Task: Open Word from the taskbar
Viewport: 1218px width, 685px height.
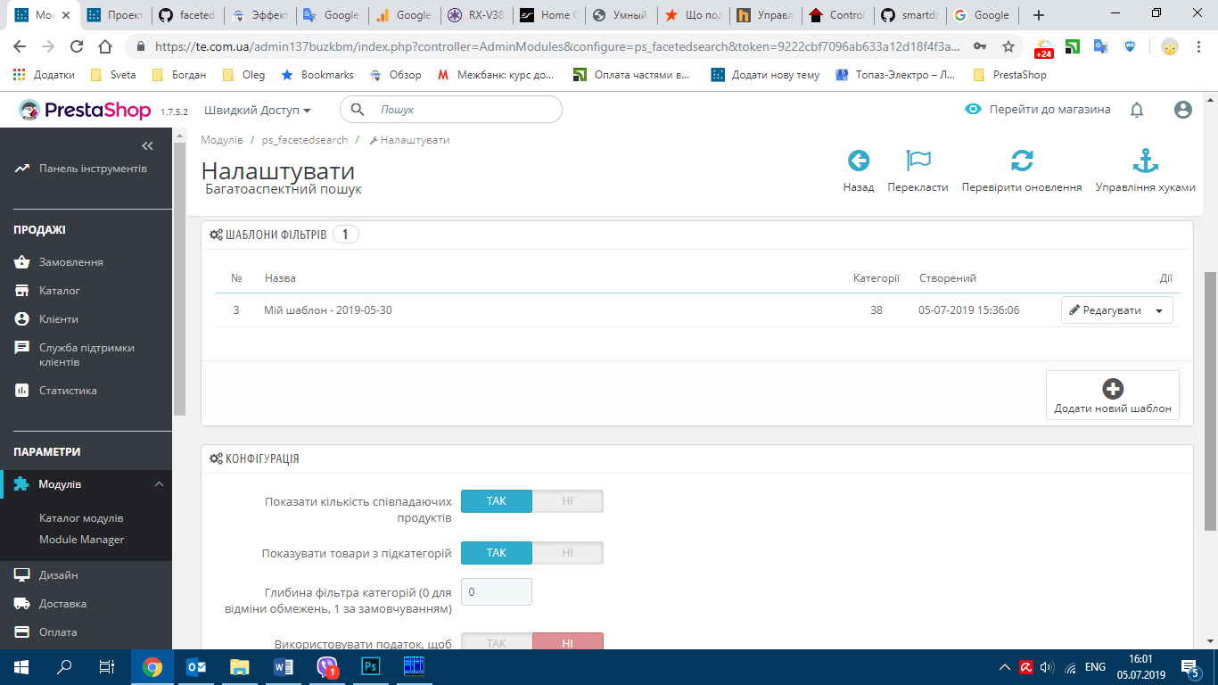Action: pos(284,666)
